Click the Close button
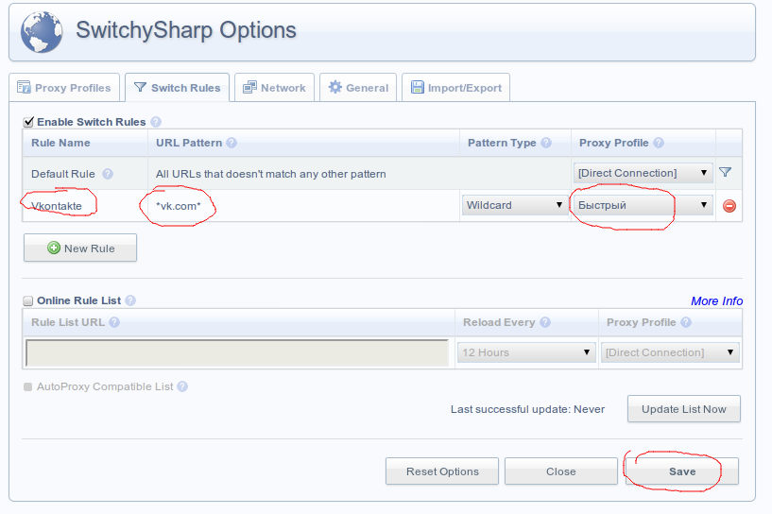The image size is (772, 514). (x=560, y=471)
